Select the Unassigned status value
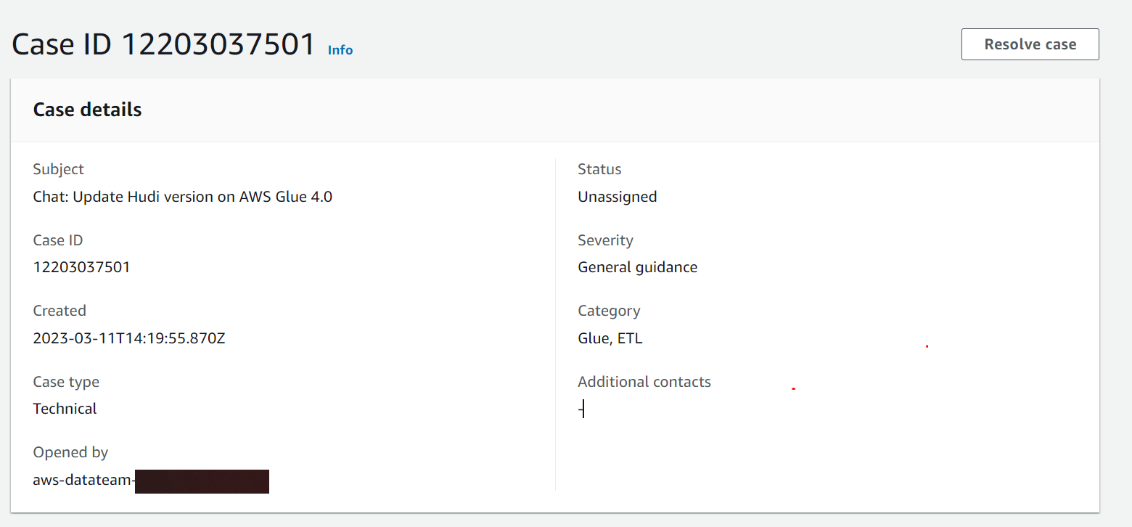1132x527 pixels. (x=618, y=197)
